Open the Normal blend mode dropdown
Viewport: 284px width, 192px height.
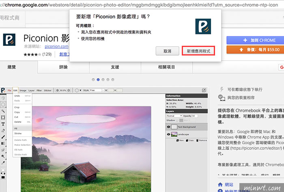(x=174, y=116)
